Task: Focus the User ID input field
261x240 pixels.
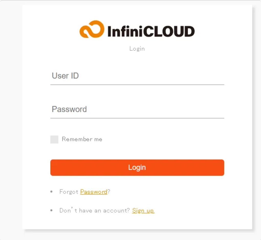Action: [x=137, y=76]
